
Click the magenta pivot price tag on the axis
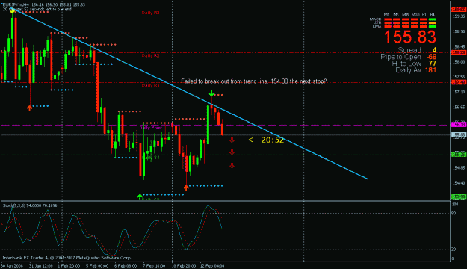tap(459, 125)
